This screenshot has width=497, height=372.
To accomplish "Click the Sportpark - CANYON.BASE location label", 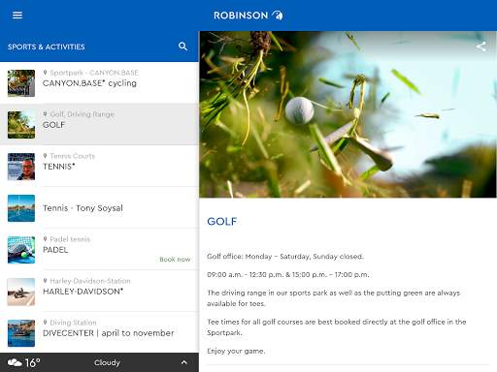I will point(94,73).
